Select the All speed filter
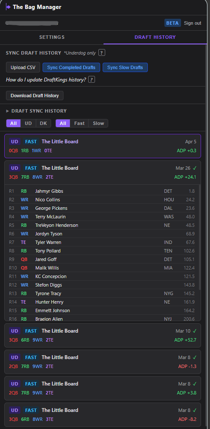Viewport: 210px width, 429px height. (63, 123)
